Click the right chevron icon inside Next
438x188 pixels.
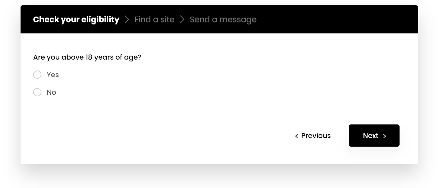385,136
